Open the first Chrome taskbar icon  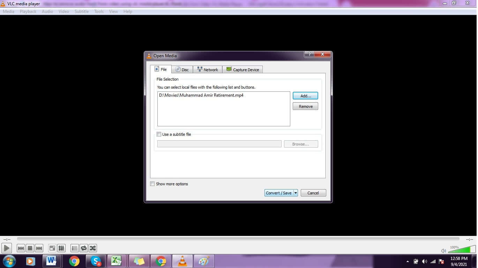click(x=74, y=261)
